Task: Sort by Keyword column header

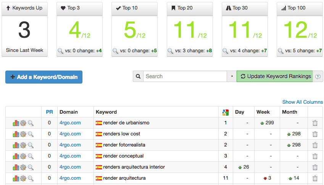Action: [x=106, y=112]
